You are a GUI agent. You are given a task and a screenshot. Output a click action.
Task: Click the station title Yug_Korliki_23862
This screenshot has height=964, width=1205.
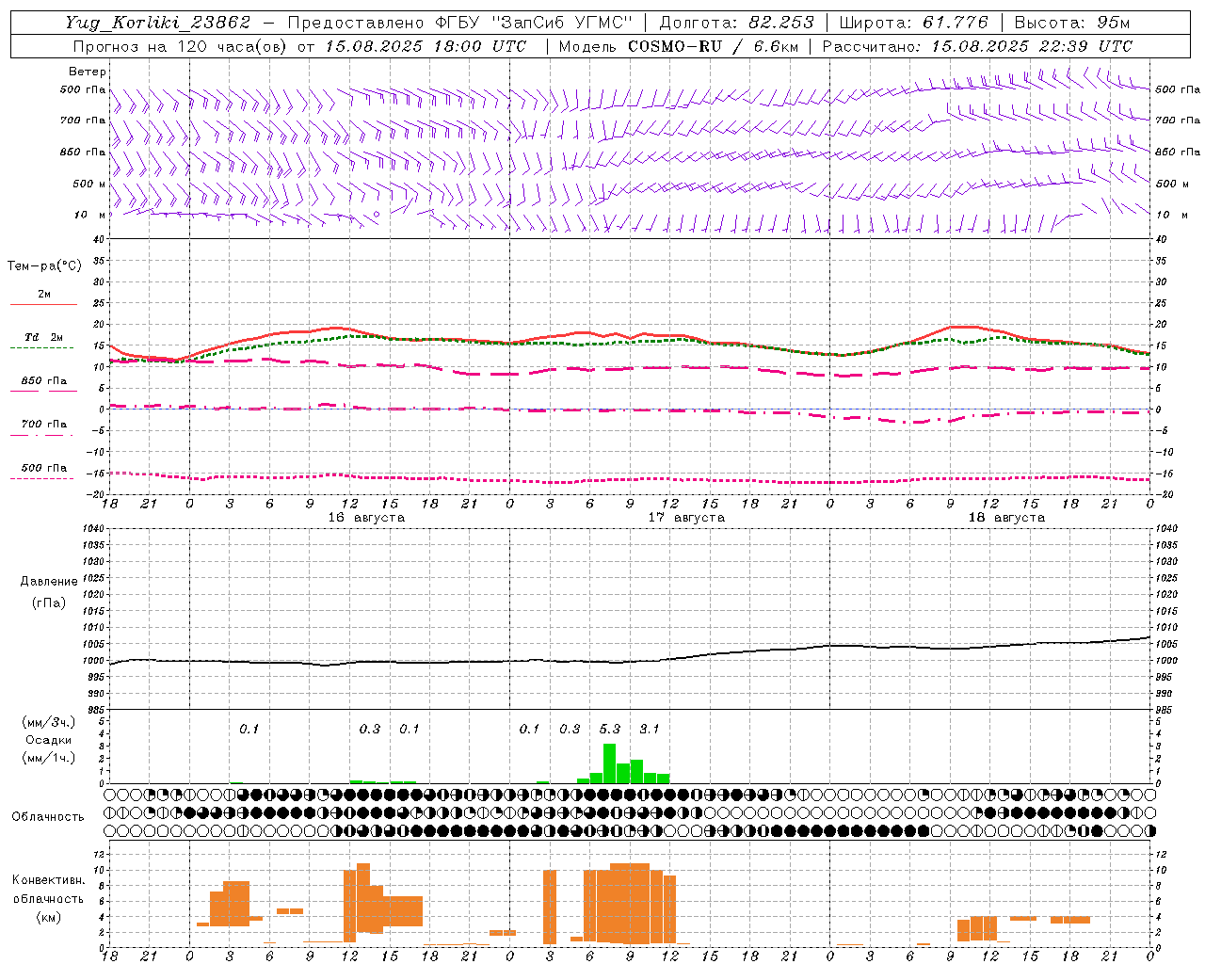157,23
